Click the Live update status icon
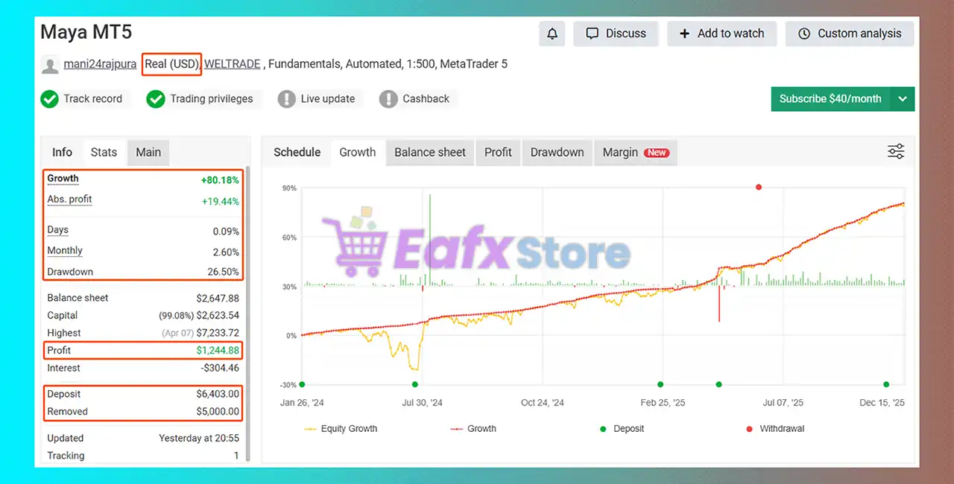Viewport: 954px width, 484px height. pos(287,98)
